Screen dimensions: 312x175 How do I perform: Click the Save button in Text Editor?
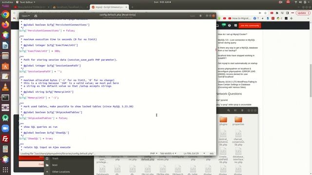[x=193, y=16]
